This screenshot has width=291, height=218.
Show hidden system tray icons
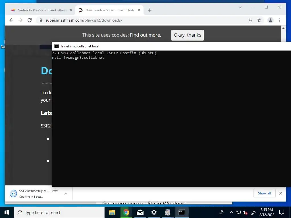click(231, 212)
